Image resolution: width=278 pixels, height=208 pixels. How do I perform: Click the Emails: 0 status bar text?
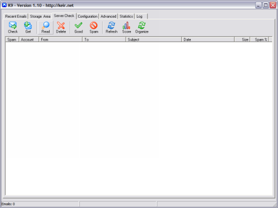8,204
